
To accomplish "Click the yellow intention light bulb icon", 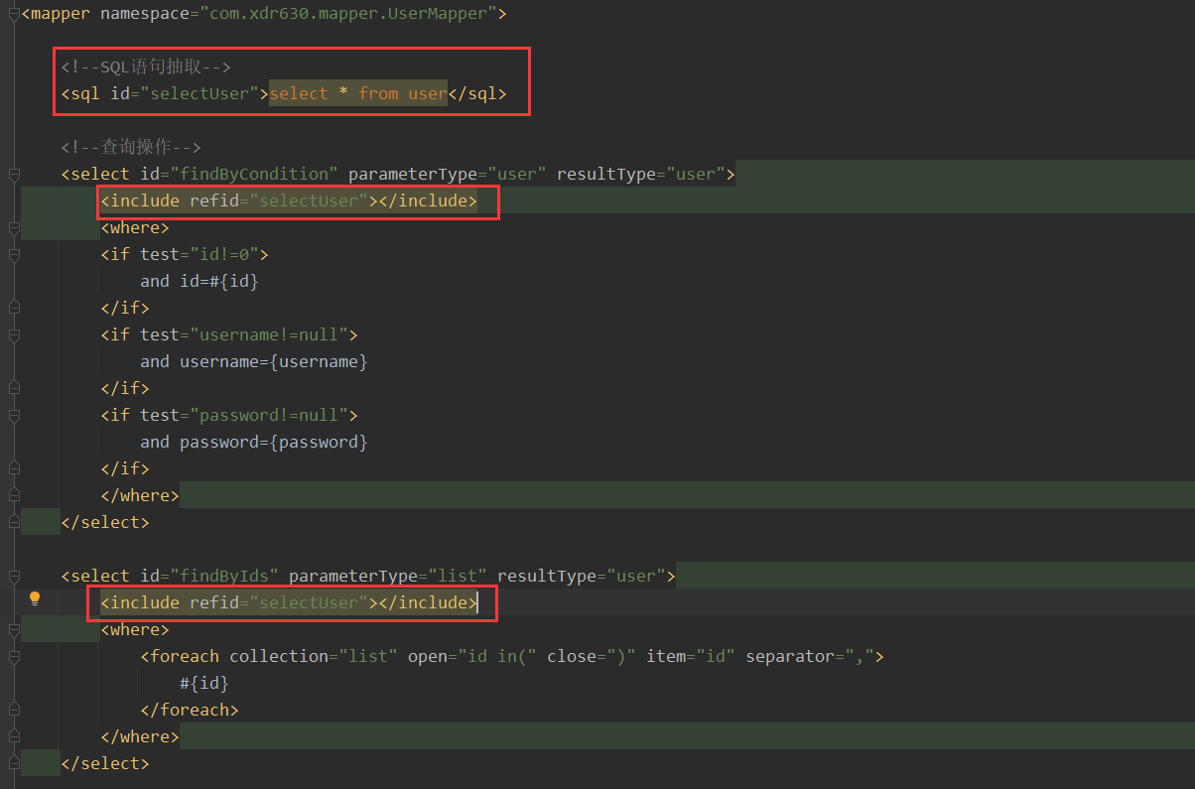I will 35,598.
